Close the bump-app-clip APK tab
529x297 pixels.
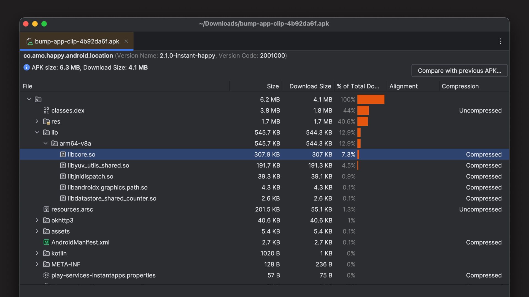[x=126, y=41]
